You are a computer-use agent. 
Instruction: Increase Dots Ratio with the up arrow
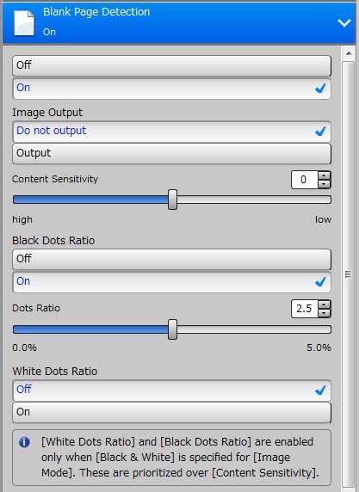(325, 304)
